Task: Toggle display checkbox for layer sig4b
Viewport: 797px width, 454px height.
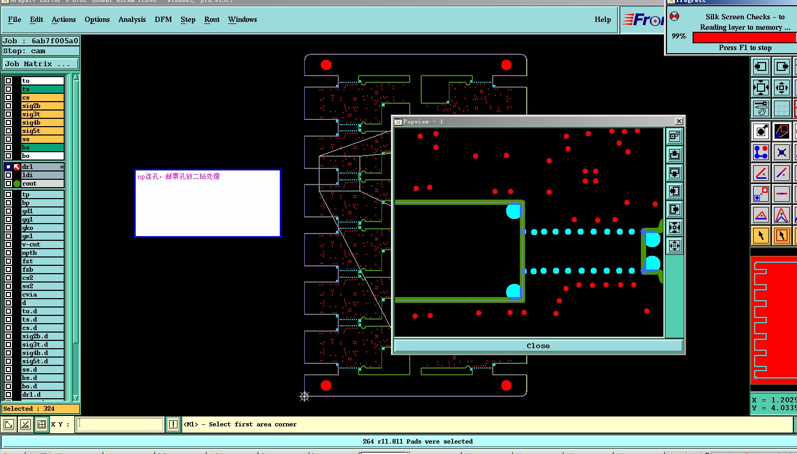Action: [x=8, y=122]
